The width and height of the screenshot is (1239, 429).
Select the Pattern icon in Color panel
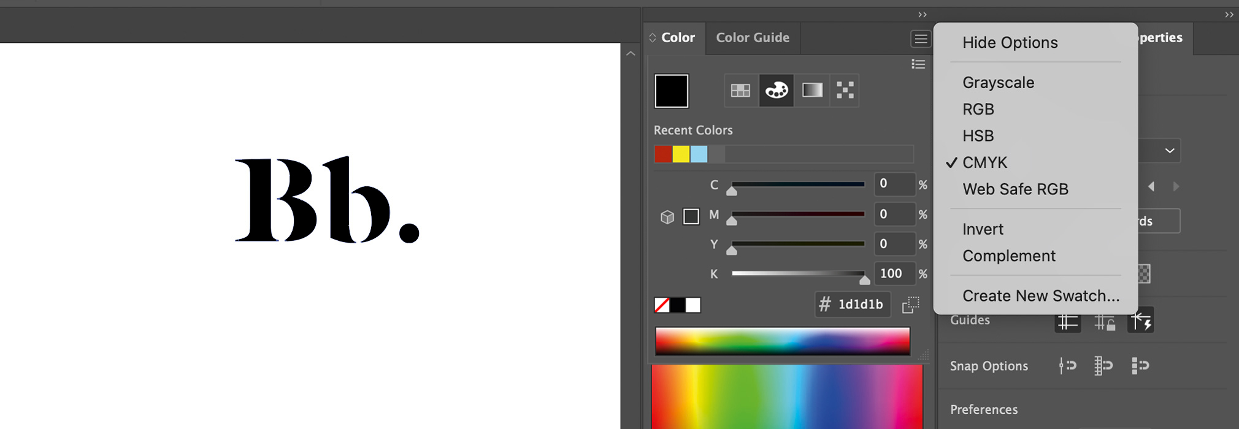pyautogui.click(x=845, y=91)
